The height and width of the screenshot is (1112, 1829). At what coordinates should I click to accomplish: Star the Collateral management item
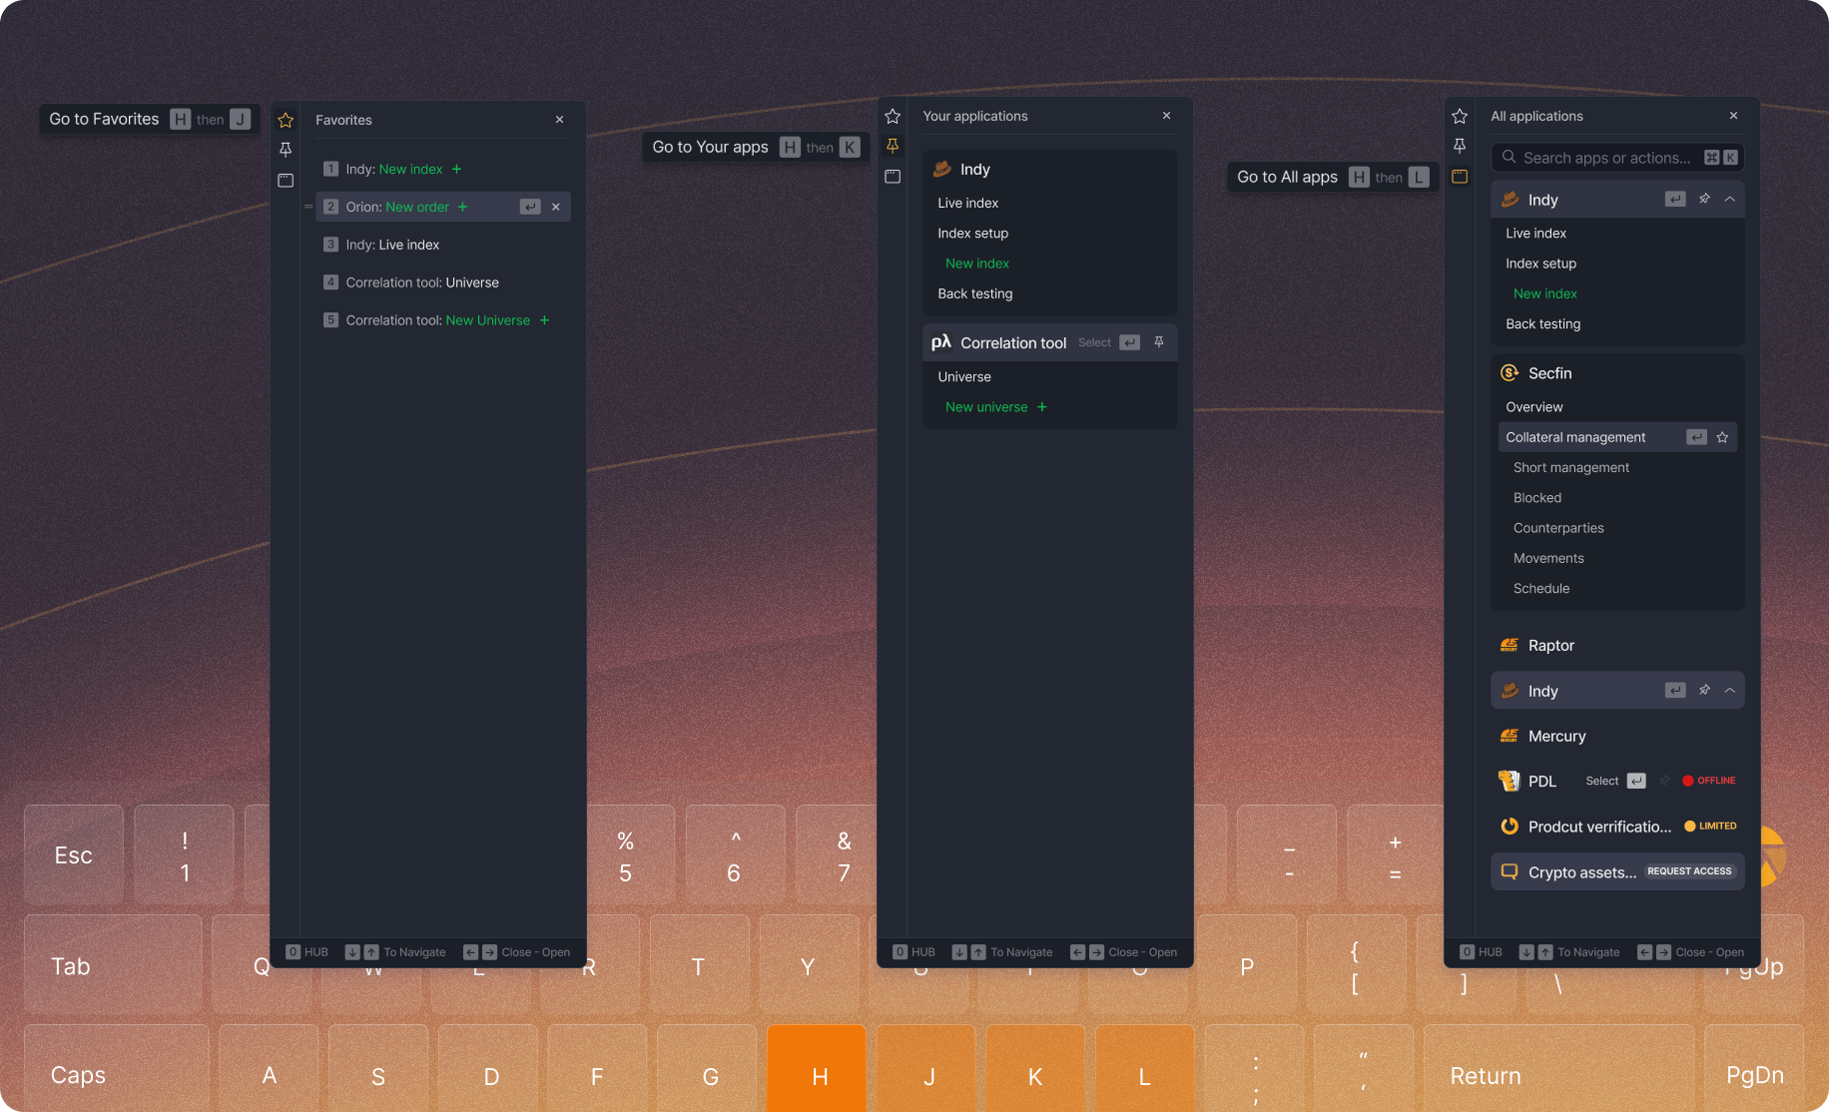click(1722, 437)
